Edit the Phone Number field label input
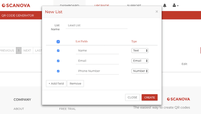Viewport: 201px width, 114px height. (x=97, y=71)
